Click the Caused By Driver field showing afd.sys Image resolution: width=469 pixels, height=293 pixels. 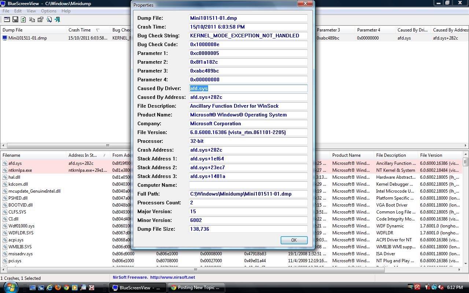(x=248, y=88)
